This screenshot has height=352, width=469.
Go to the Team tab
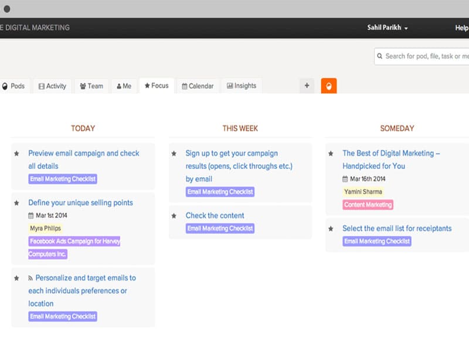[x=91, y=86]
